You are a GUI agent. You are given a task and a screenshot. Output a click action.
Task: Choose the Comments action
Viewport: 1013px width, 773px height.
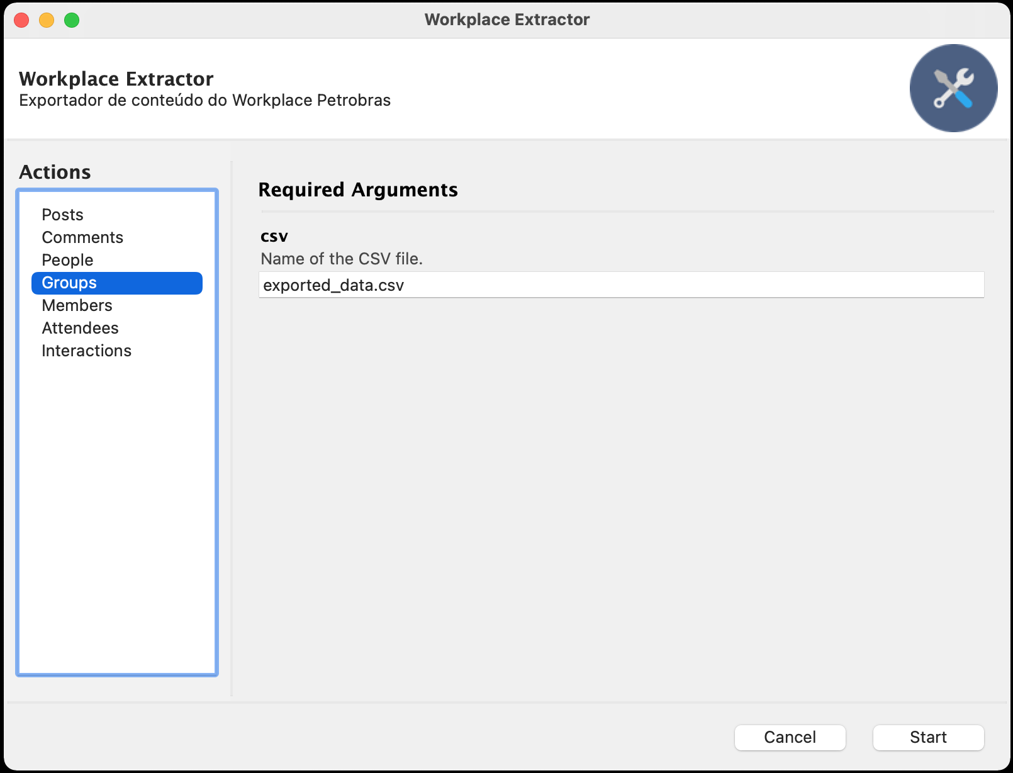(x=82, y=237)
